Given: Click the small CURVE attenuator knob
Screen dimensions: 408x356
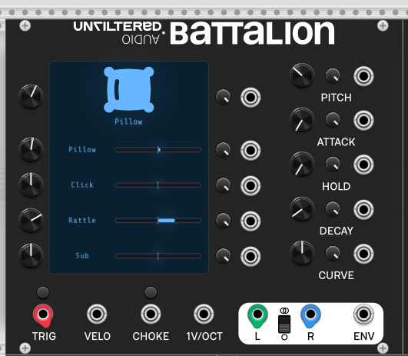Looking at the screenshot, I should point(333,253).
